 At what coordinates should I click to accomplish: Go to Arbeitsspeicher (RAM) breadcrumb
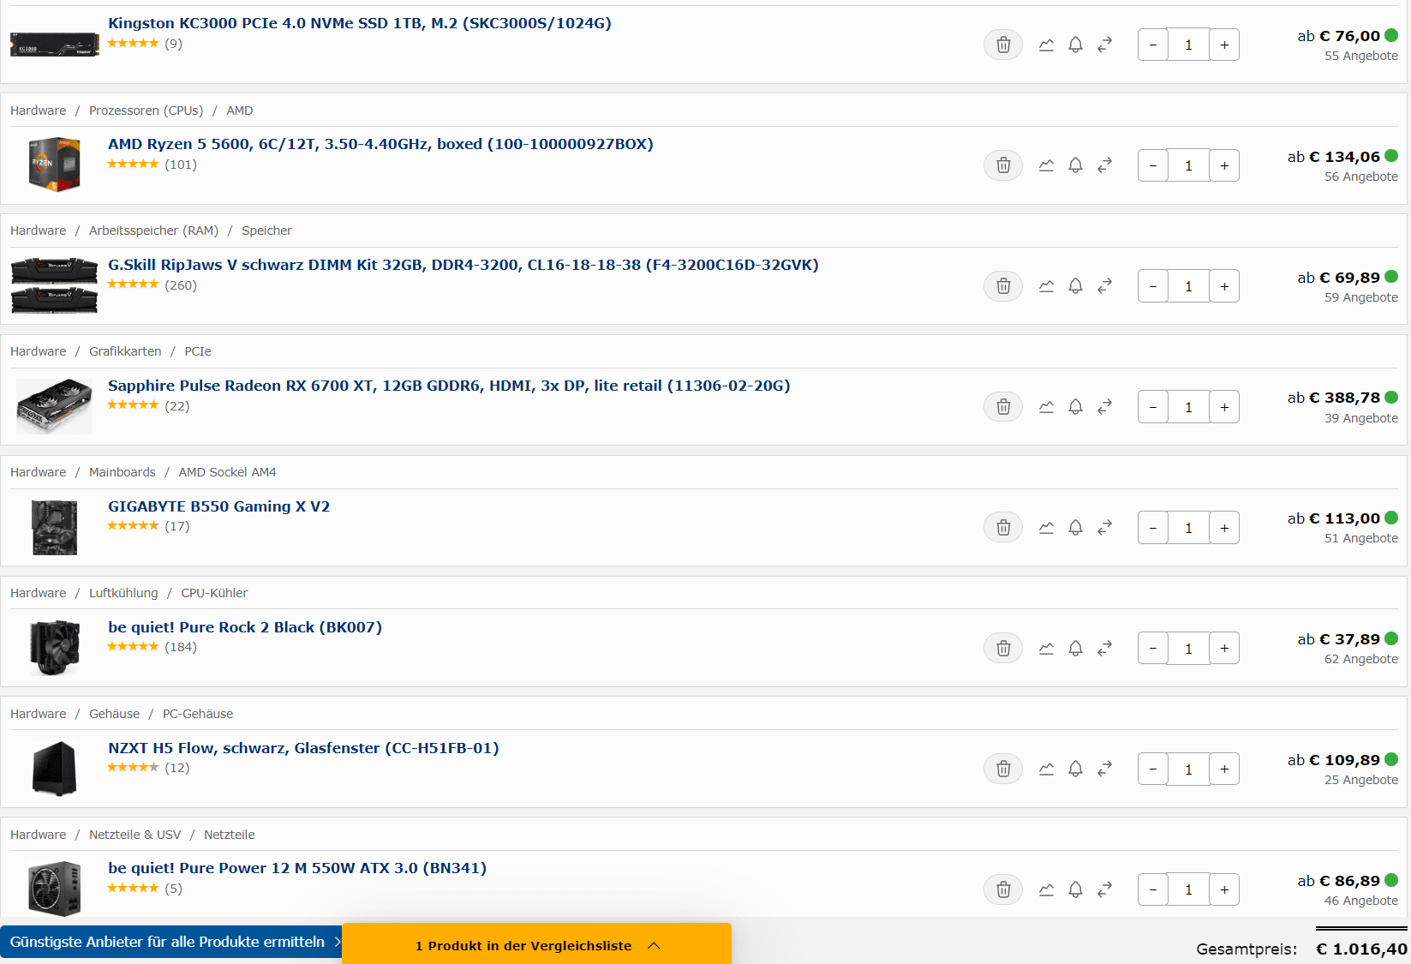153,231
